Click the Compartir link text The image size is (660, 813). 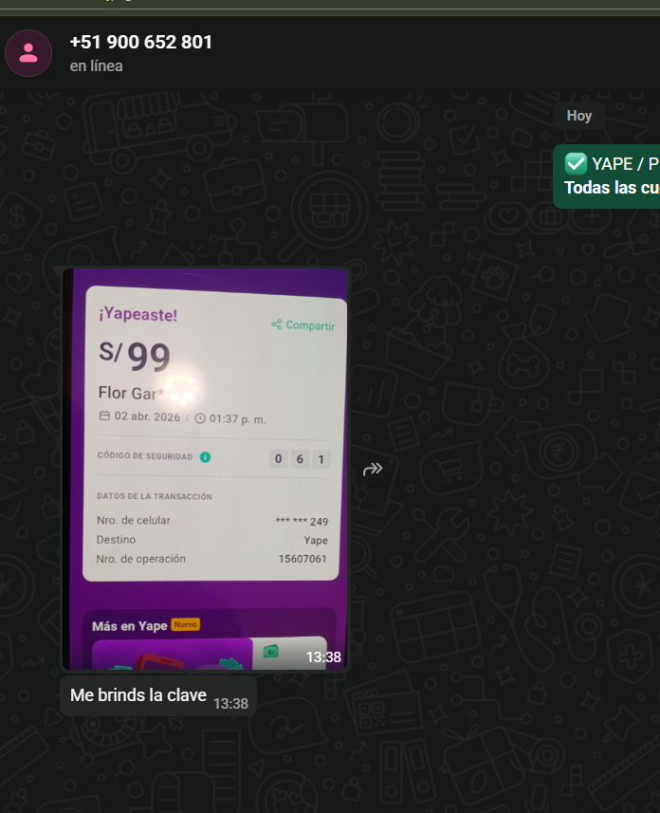point(310,325)
